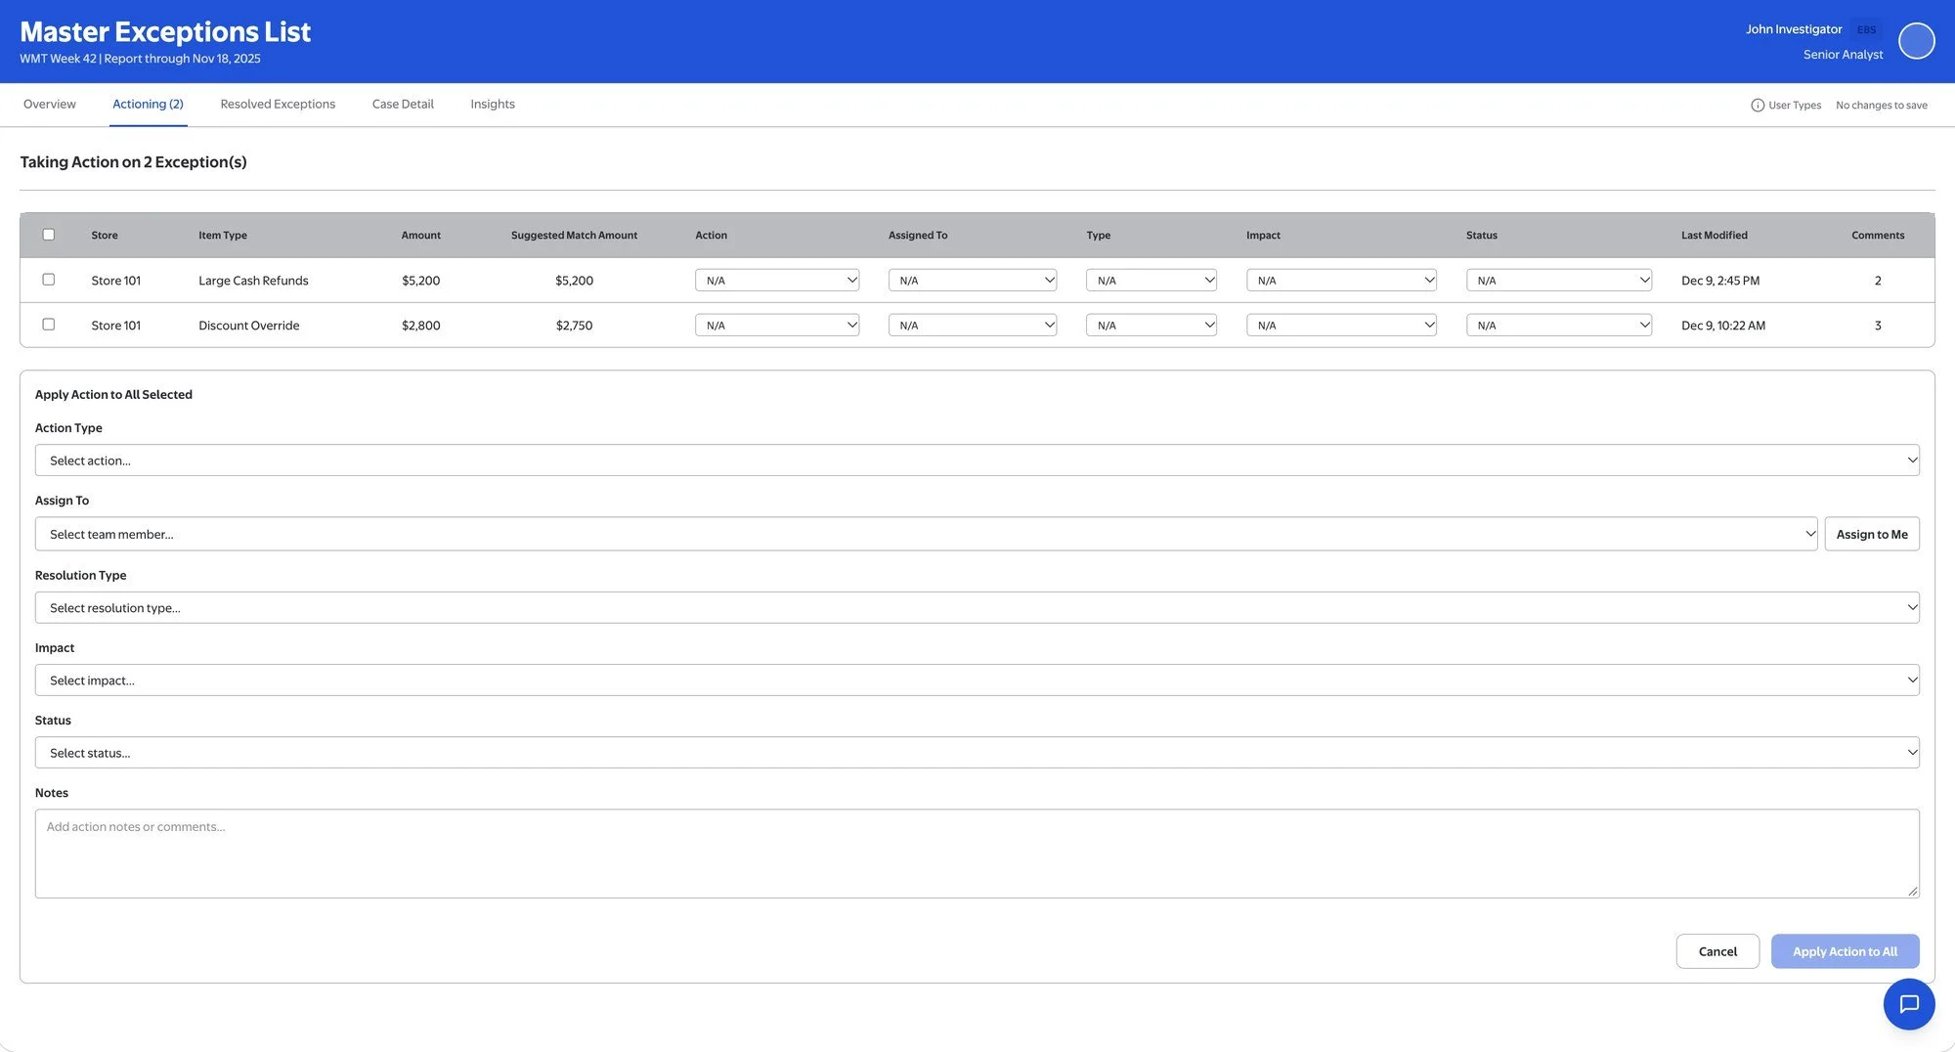1955x1052 pixels.
Task: Open Type dropdown for Large Cash Refunds
Action: [x=1151, y=281]
